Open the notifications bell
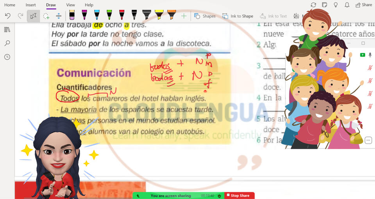 [347, 5]
